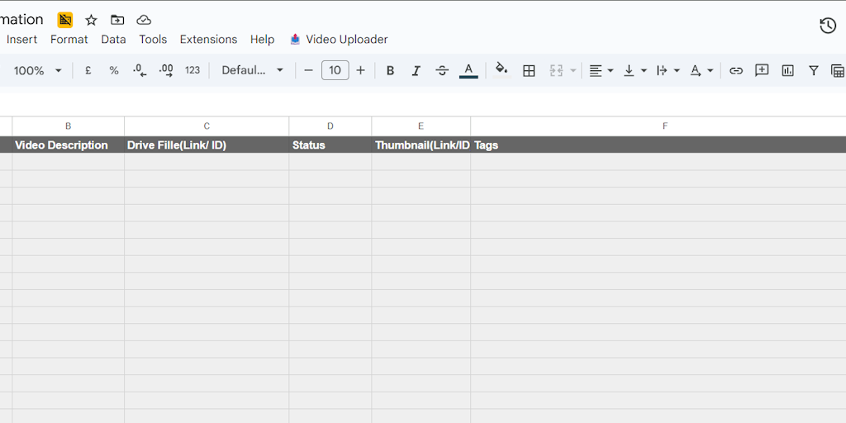
Task: Open the text color picker
Action: [468, 71]
